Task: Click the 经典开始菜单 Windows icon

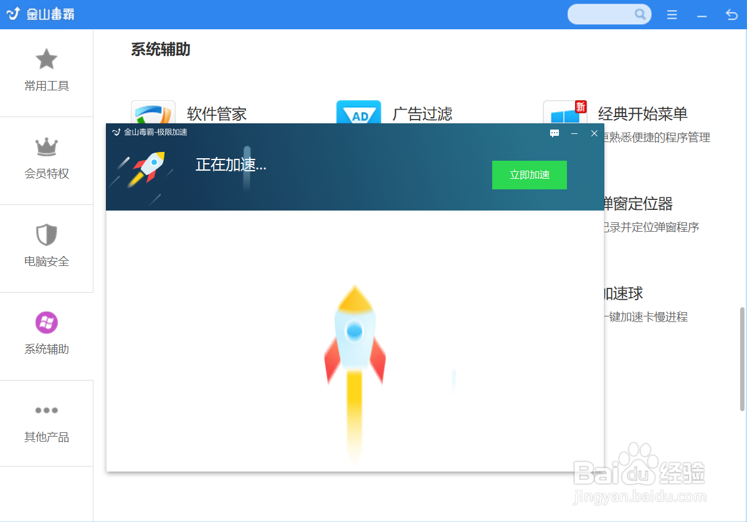Action: (565, 112)
